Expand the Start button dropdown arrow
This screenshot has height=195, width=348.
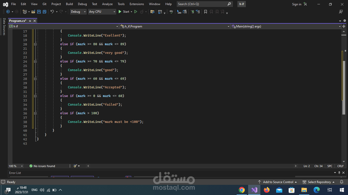point(131,12)
